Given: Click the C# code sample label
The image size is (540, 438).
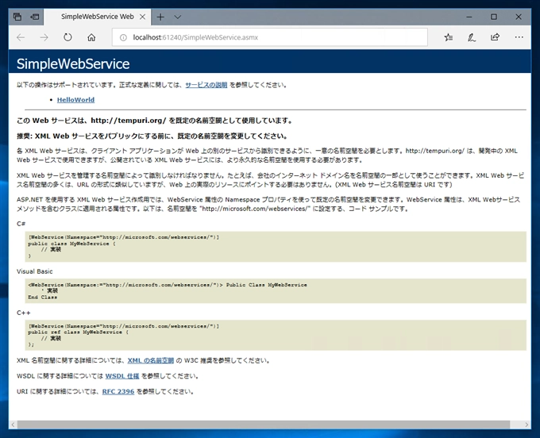Looking at the screenshot, I should click(x=21, y=224).
